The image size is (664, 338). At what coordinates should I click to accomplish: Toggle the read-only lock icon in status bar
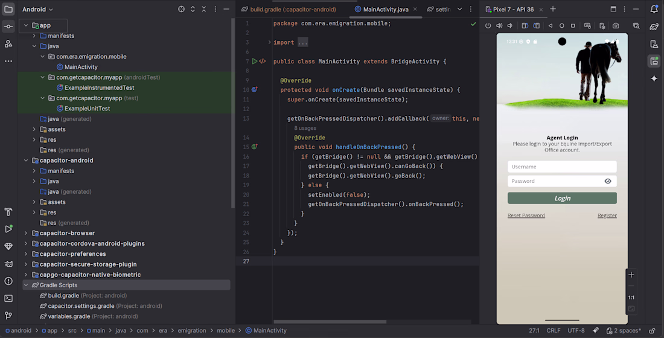(x=652, y=330)
